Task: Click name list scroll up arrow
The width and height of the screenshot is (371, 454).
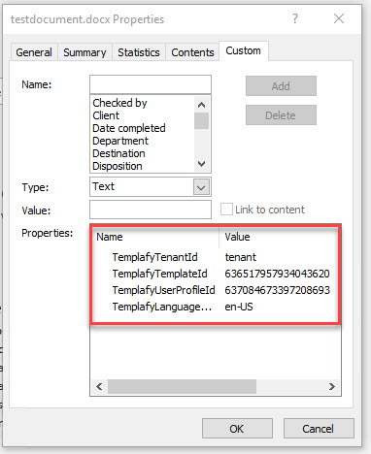Action: point(201,105)
